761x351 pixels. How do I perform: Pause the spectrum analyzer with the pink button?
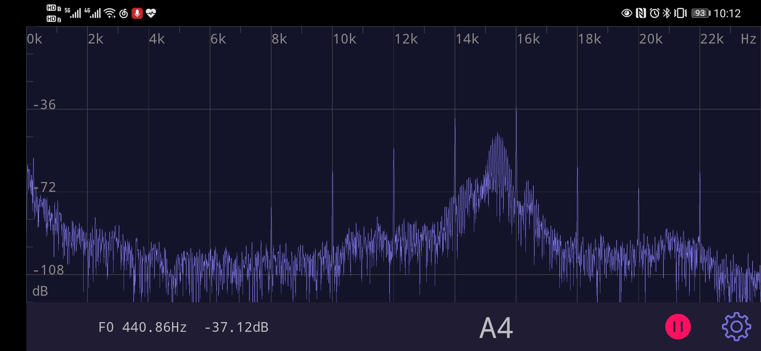pos(678,327)
